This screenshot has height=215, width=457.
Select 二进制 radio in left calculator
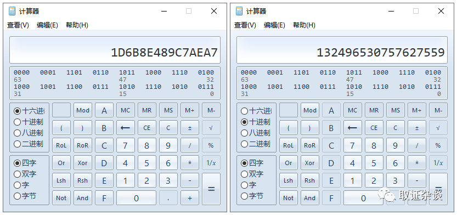29,144
